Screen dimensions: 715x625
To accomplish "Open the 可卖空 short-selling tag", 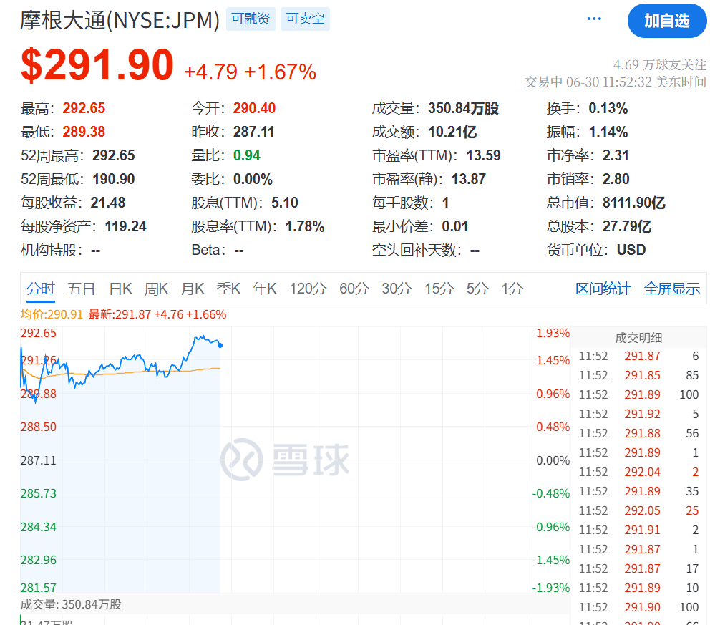I will coord(305,19).
